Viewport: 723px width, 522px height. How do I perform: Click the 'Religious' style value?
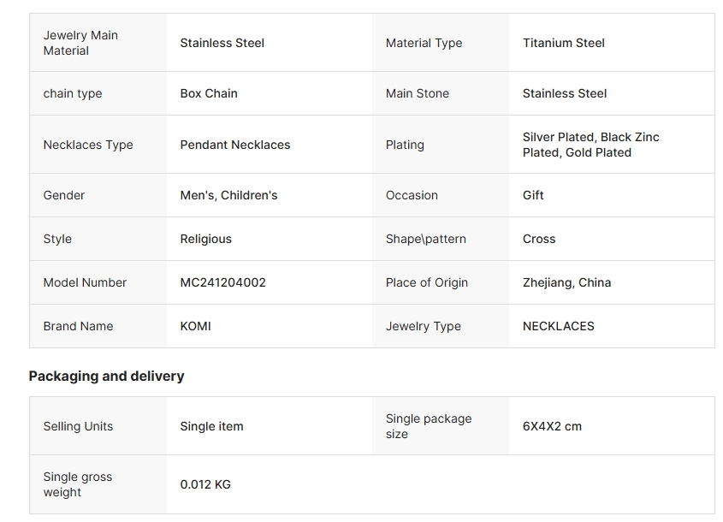(x=205, y=239)
